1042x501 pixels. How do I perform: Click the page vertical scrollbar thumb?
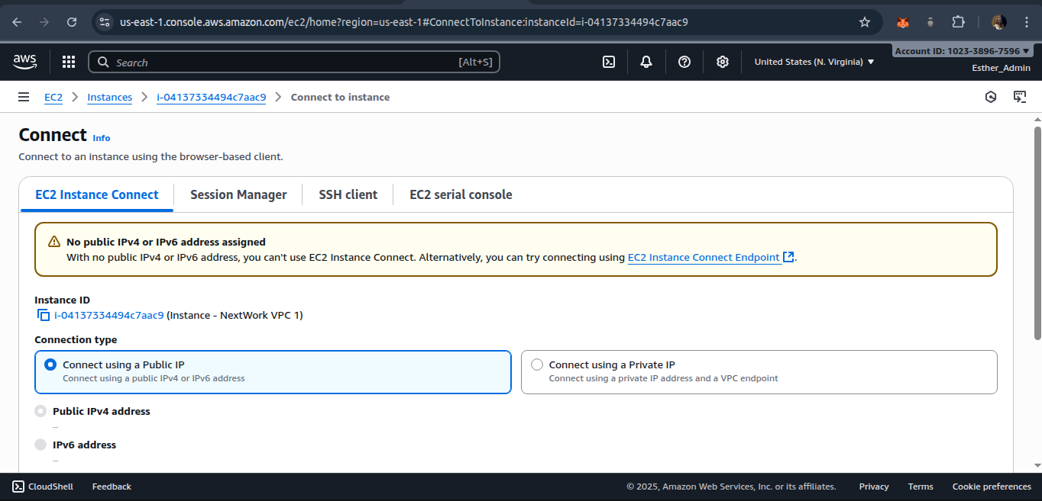[x=1037, y=233]
